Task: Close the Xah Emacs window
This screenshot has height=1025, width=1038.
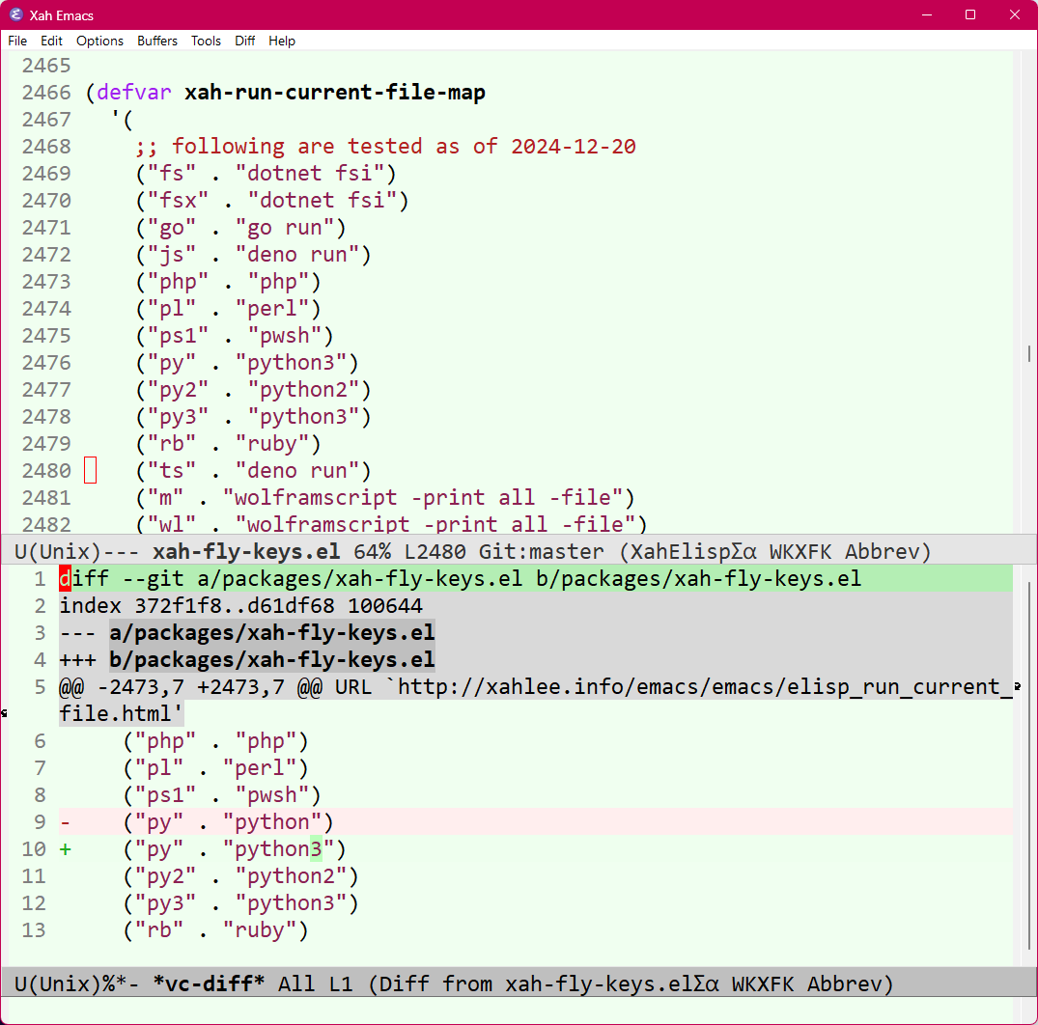Action: click(1014, 14)
